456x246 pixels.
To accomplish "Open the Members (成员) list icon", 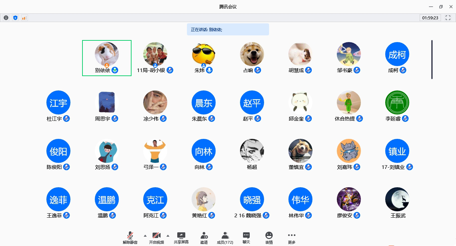I will tap(225, 238).
